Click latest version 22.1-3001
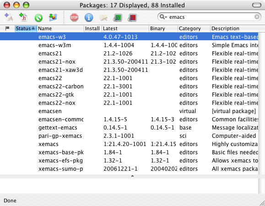The height and width of the screenshot is (206, 265). coord(118,87)
